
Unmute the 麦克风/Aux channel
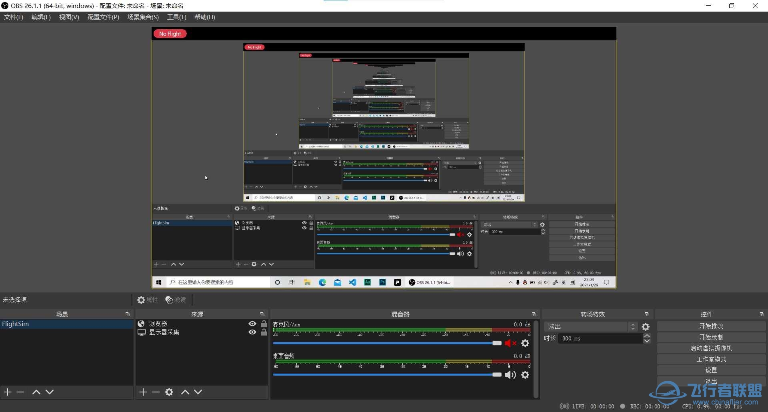click(510, 343)
